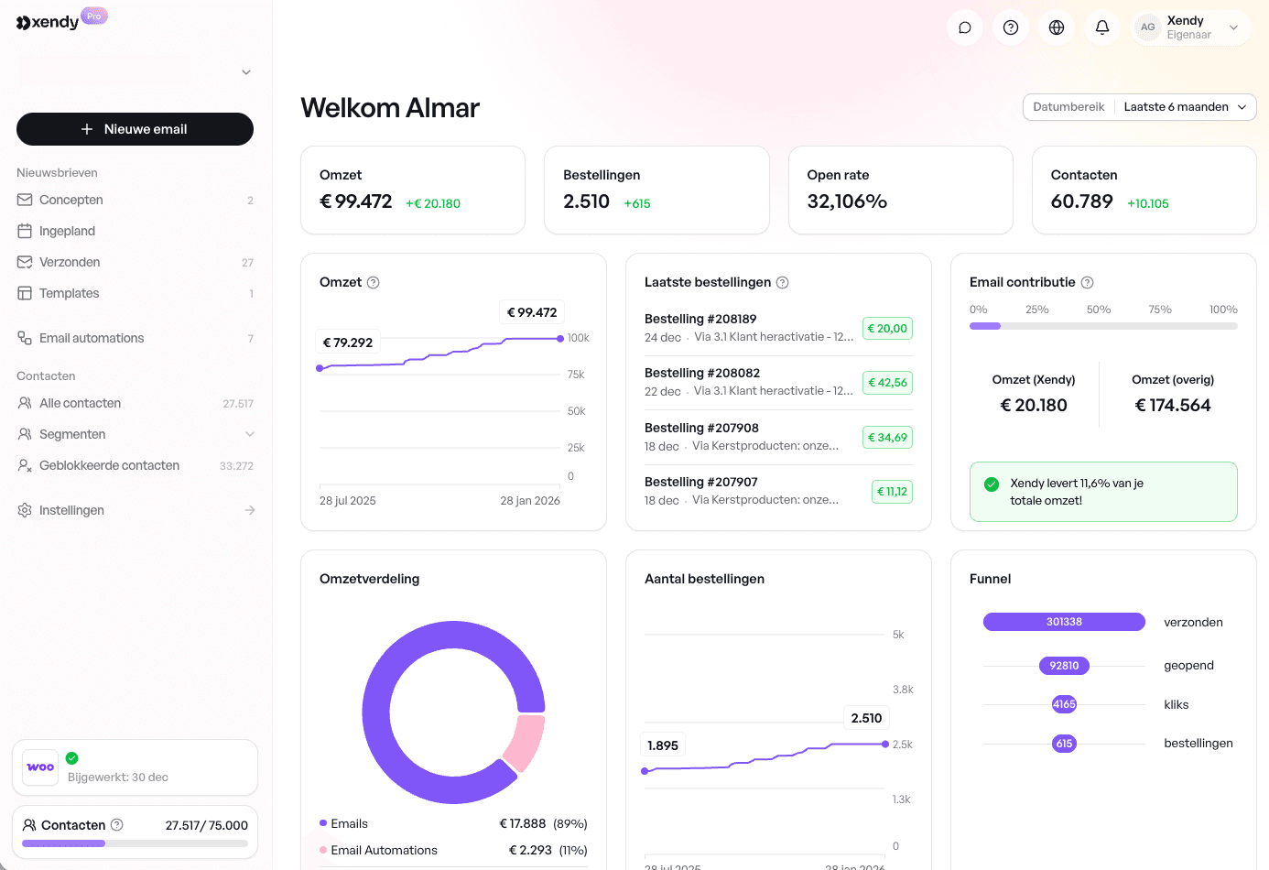The width and height of the screenshot is (1269, 870).
Task: Collapse the workspace selector chevron at top left
Action: (245, 71)
